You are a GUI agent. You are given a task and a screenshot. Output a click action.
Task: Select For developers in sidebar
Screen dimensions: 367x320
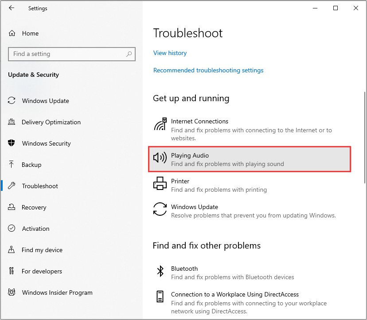[x=42, y=271]
